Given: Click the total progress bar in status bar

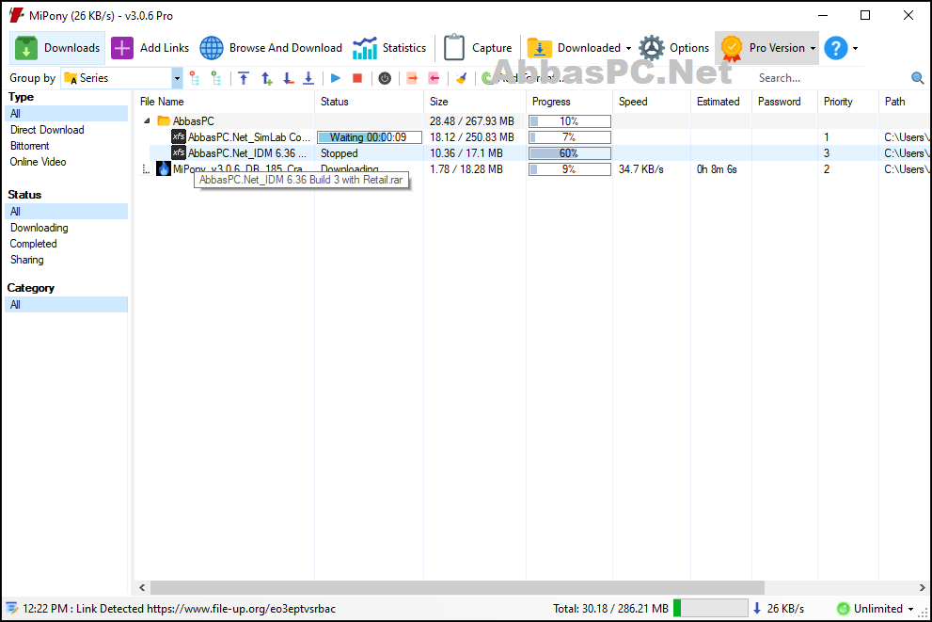Looking at the screenshot, I should [711, 608].
